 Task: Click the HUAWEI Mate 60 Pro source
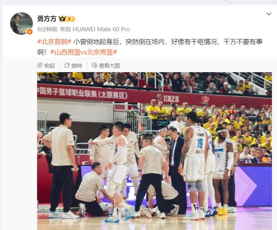[101, 29]
